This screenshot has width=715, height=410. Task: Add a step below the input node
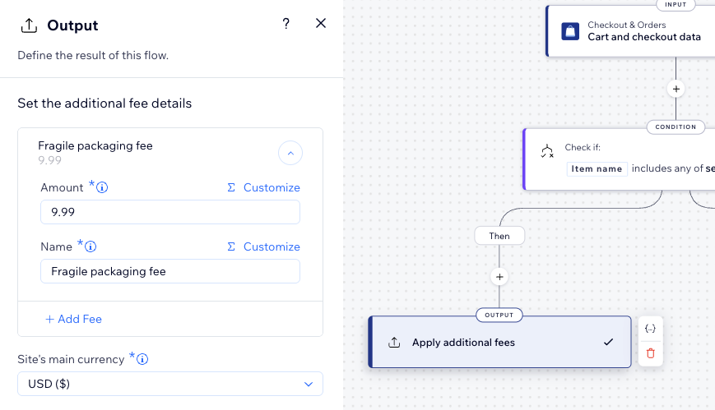(676, 89)
